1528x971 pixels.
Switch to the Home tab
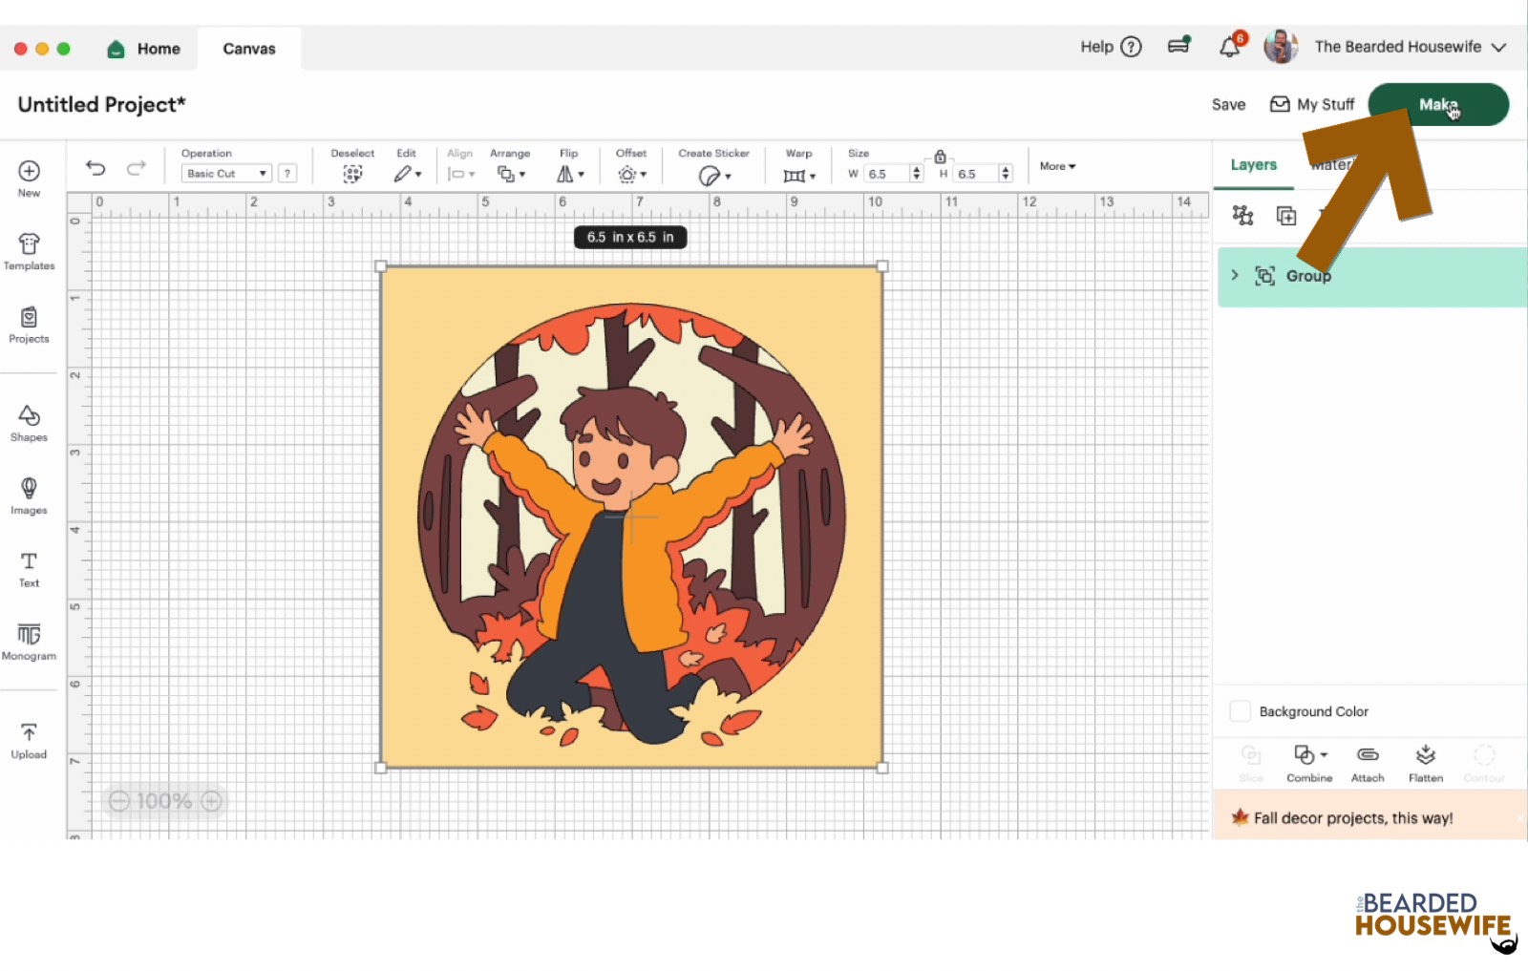coord(145,49)
